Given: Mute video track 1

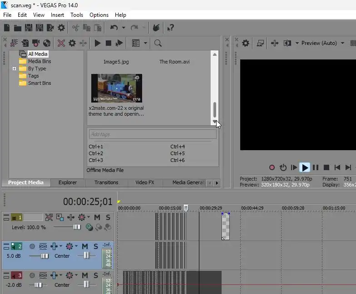Looking at the screenshot, I should 97,217.
